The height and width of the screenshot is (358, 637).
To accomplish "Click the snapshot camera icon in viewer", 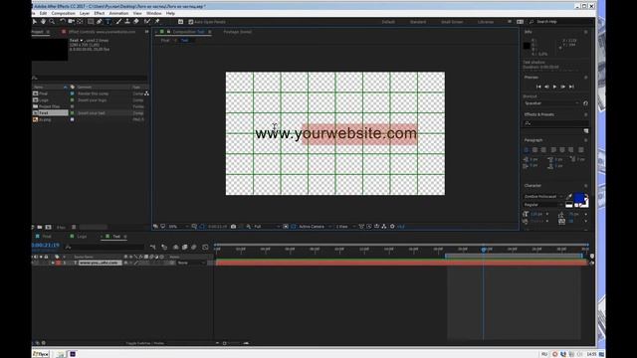I will coord(233,227).
